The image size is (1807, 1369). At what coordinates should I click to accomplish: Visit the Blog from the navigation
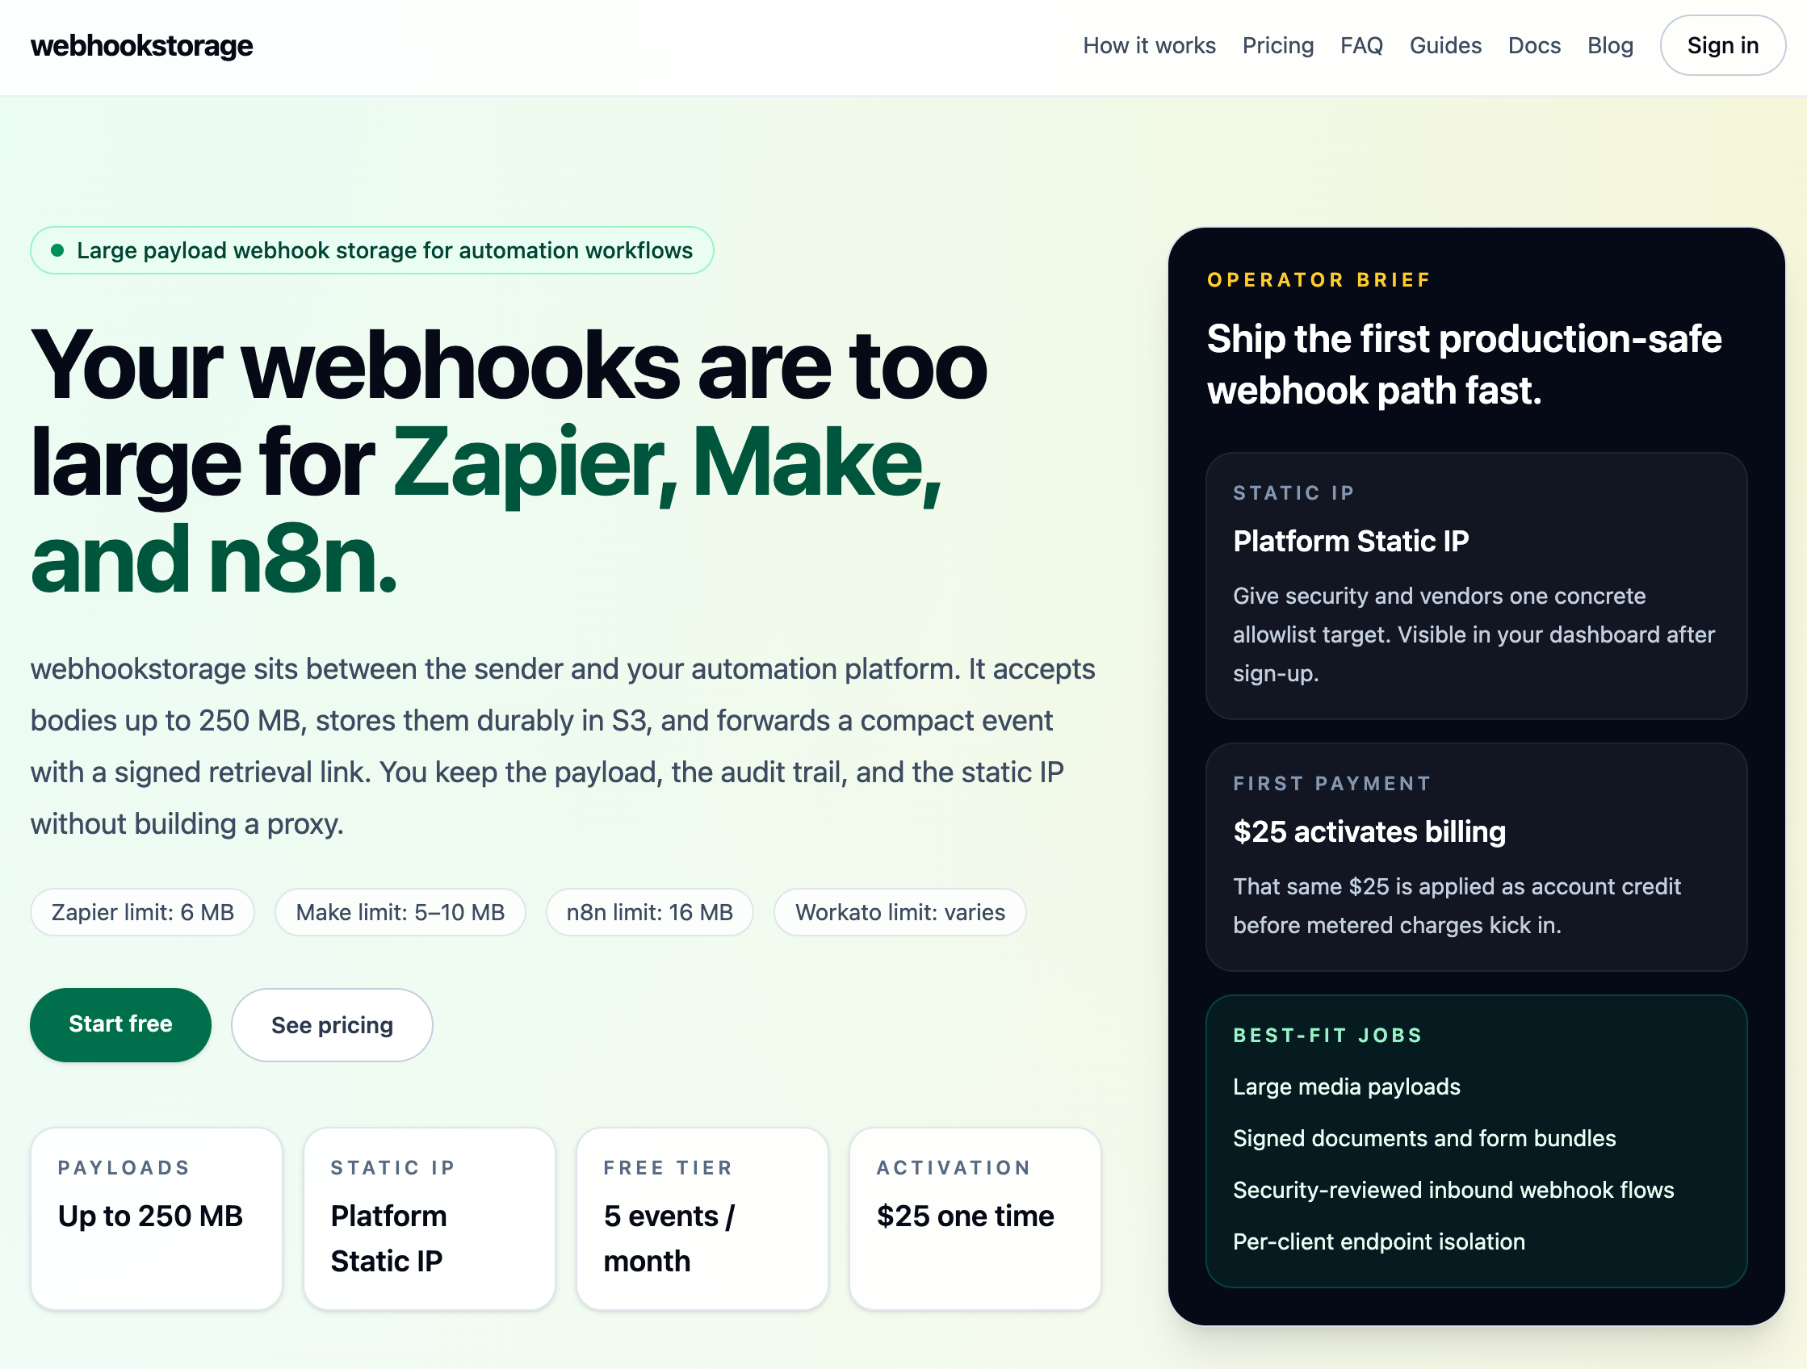pyautogui.click(x=1610, y=46)
